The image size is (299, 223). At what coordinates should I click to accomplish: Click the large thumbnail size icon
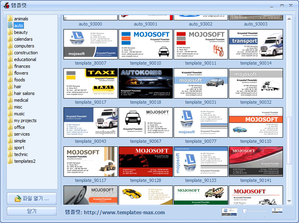tap(229, 212)
